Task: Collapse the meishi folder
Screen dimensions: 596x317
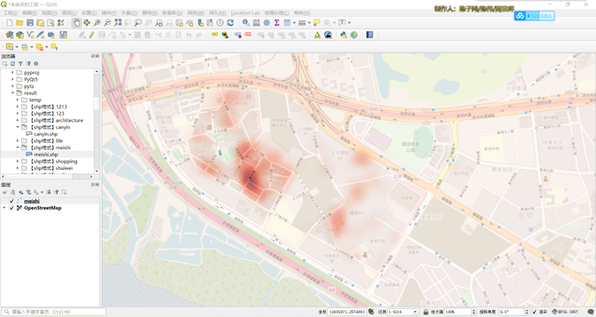Action: (x=17, y=148)
